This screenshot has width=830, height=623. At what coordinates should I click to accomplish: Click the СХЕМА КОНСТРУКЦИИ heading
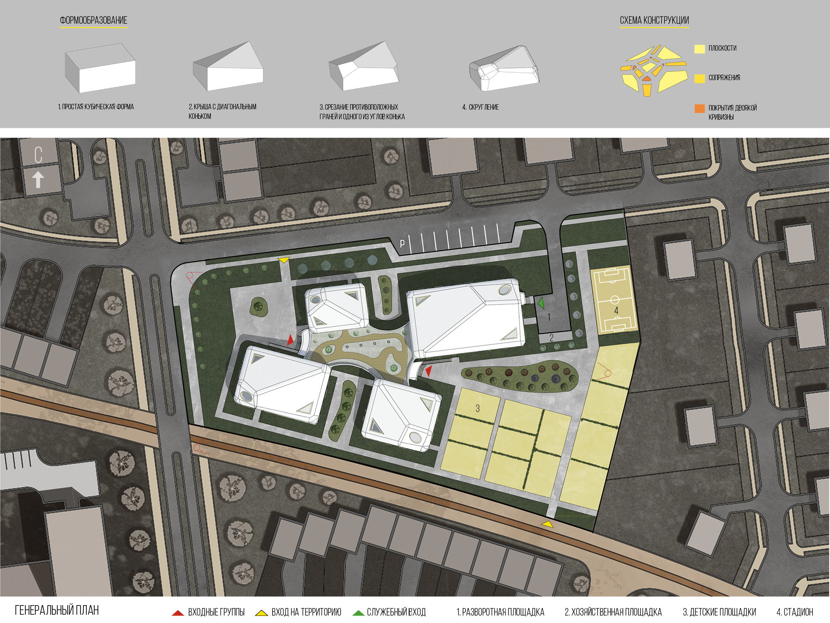pyautogui.click(x=654, y=20)
